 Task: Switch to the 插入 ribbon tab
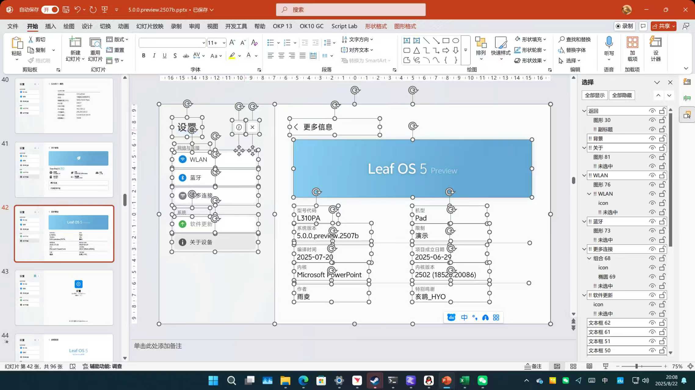(50, 26)
